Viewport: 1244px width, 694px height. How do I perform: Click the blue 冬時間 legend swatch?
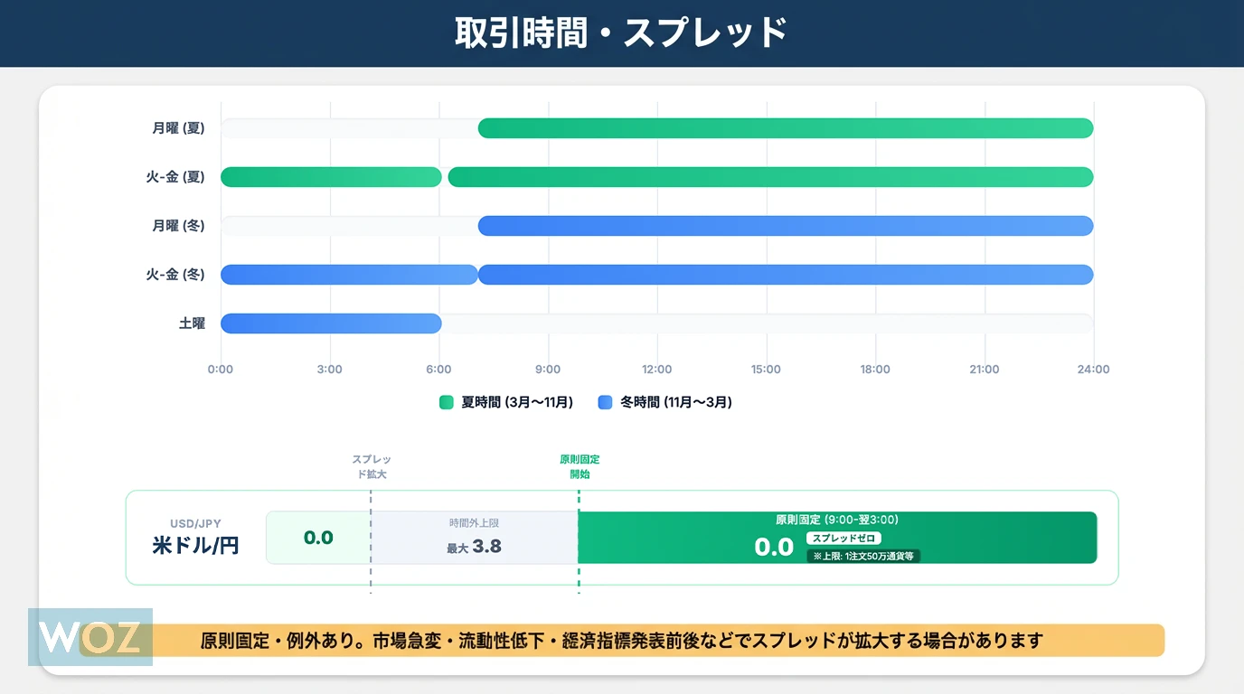[605, 403]
